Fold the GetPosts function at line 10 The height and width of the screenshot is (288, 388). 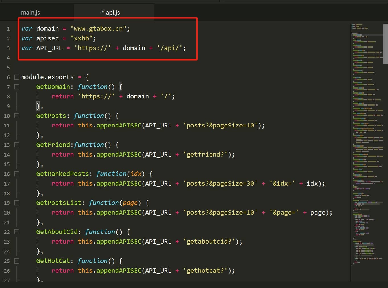click(17, 116)
